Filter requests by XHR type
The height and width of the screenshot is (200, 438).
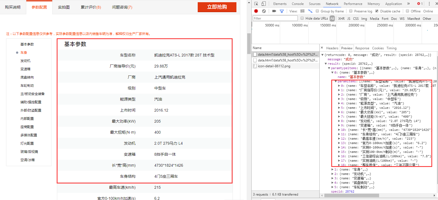[x=341, y=18]
